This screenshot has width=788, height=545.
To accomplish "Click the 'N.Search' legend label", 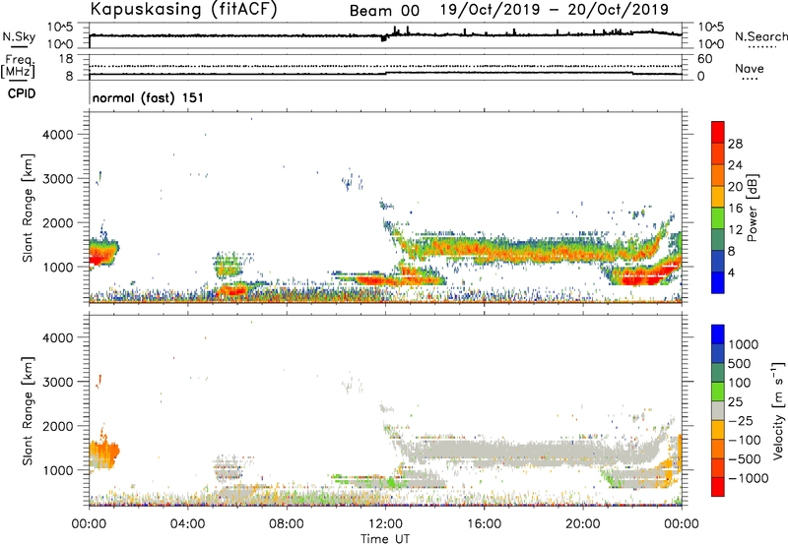I will tap(760, 36).
